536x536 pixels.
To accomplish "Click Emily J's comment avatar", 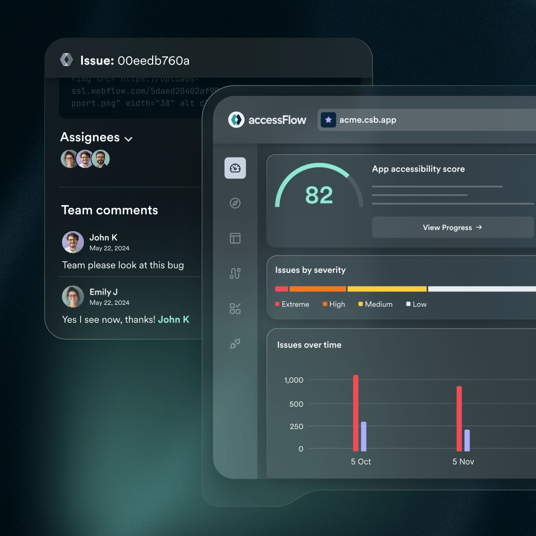I will pos(73,297).
